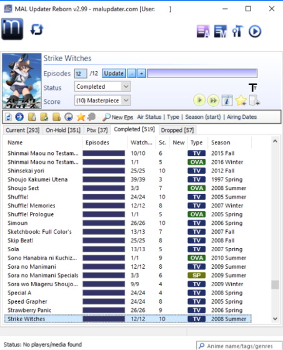Click the document with arrow icon
This screenshot has width=283, height=350.
click(254, 101)
